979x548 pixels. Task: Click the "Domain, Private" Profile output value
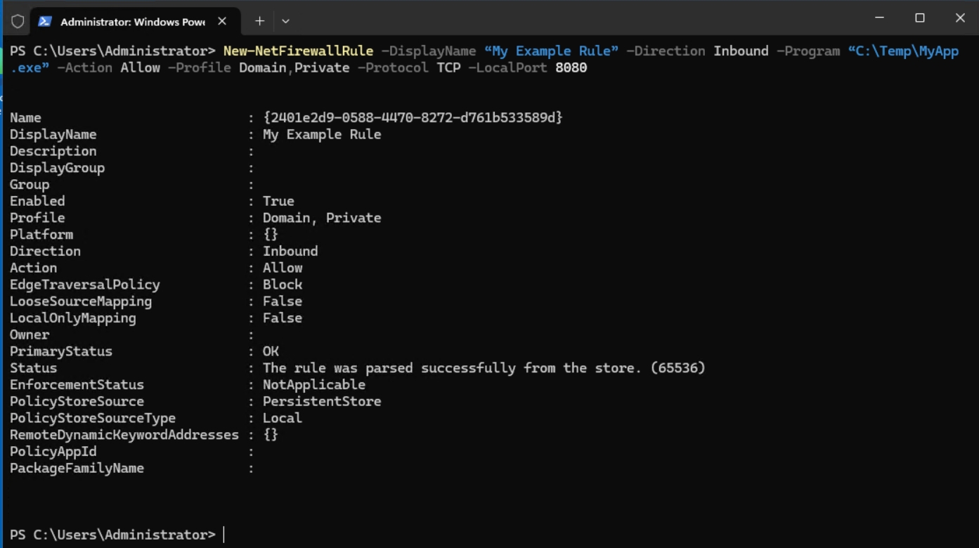pos(322,218)
